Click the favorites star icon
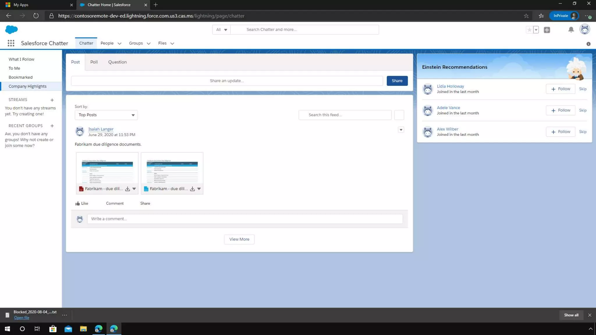Screen dimensions: 596x335 pyautogui.click(x=529, y=30)
